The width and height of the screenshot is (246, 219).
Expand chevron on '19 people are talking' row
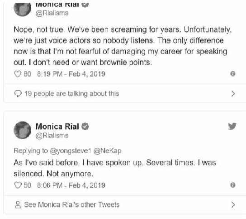tap(233, 93)
